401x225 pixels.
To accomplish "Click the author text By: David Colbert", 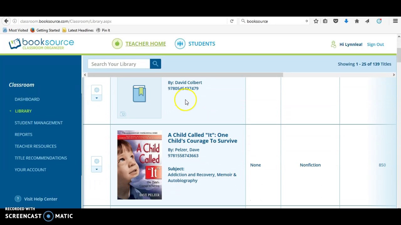I will [x=185, y=82].
